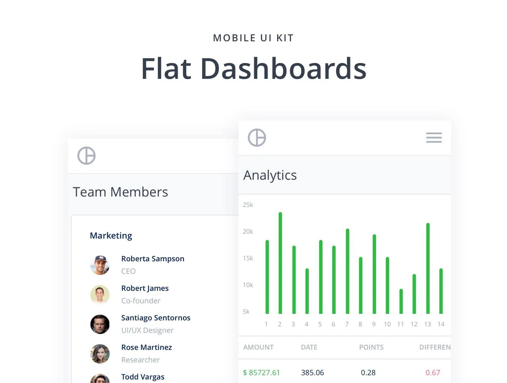The height and width of the screenshot is (383, 507).
Task: Select Rose Martinez's avatar picture
Action: click(100, 354)
